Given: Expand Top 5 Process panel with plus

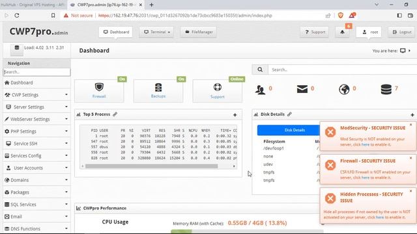Looking at the screenshot, I should pyautogui.click(x=235, y=115).
